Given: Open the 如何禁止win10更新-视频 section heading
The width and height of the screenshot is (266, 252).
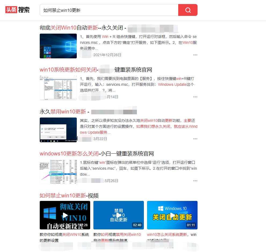Looking at the screenshot, I should 69,196.
